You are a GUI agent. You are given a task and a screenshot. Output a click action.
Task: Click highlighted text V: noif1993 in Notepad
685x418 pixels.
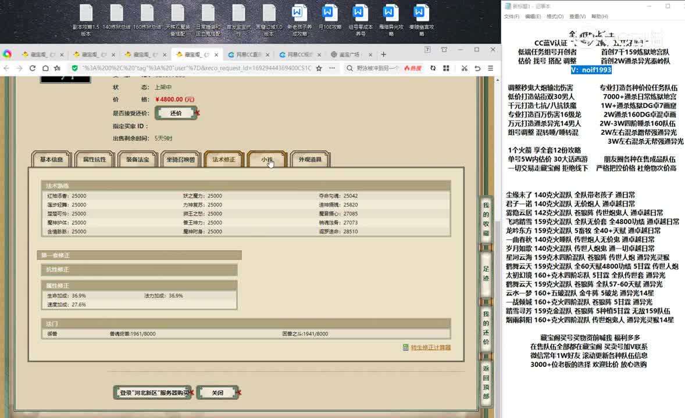coord(591,70)
